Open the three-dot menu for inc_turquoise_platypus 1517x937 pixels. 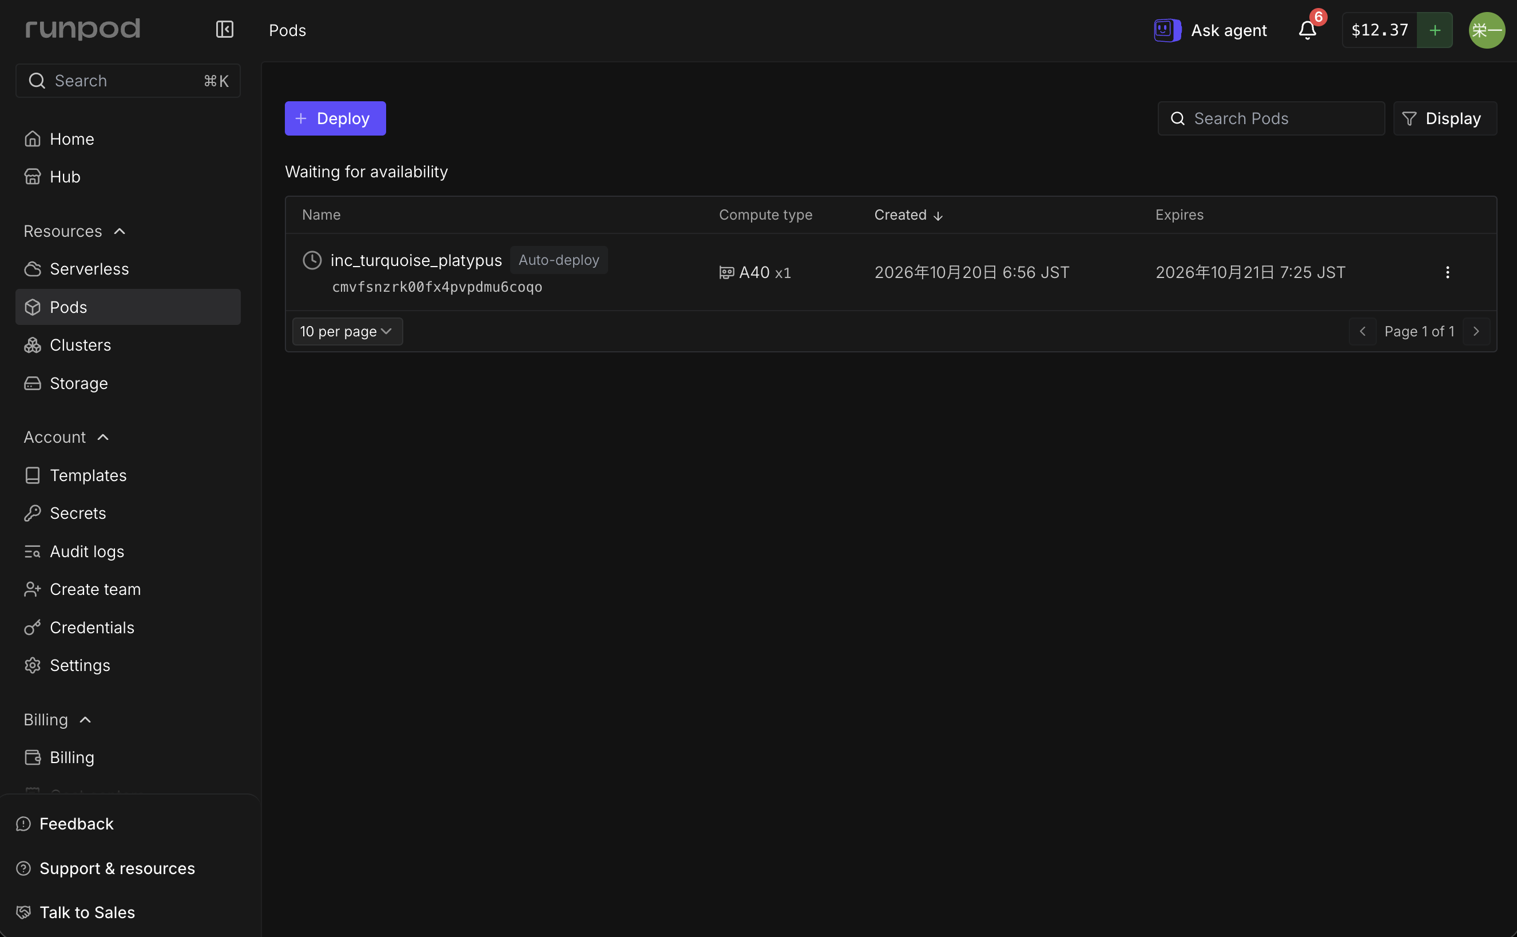click(1447, 272)
